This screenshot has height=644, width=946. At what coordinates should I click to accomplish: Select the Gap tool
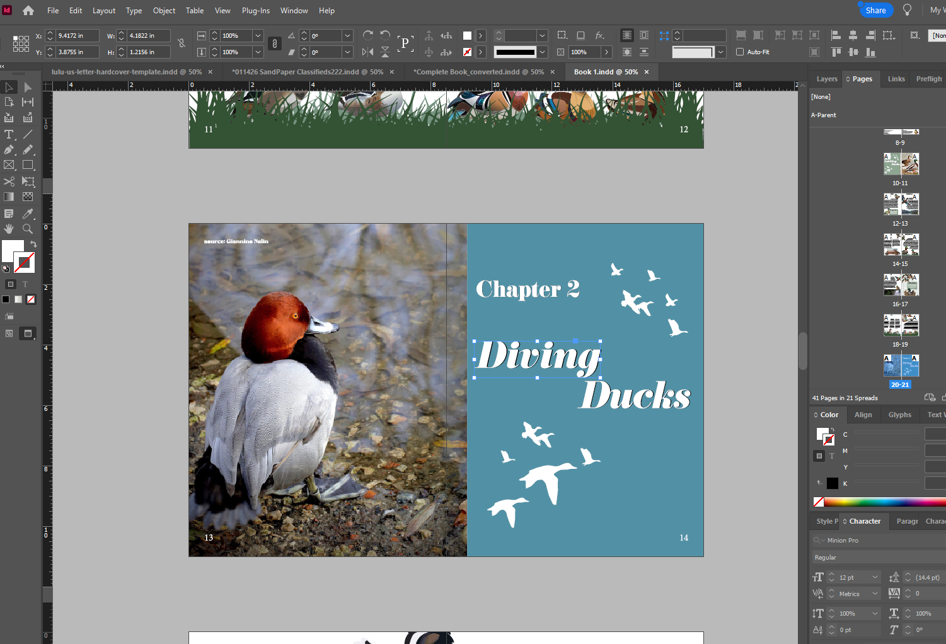(x=28, y=102)
